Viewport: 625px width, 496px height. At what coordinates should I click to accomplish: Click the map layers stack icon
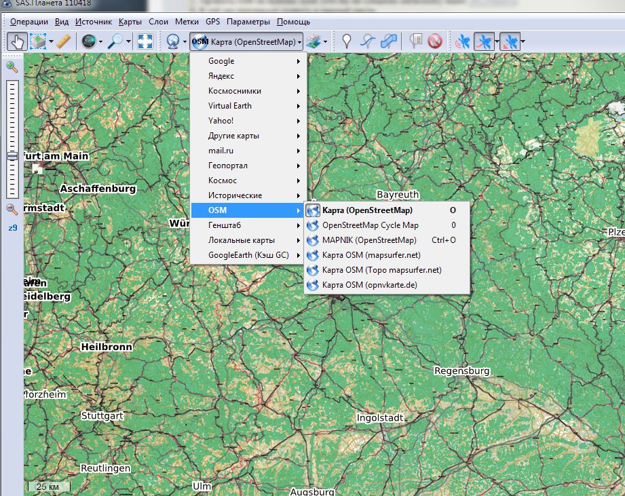pyautogui.click(x=314, y=41)
